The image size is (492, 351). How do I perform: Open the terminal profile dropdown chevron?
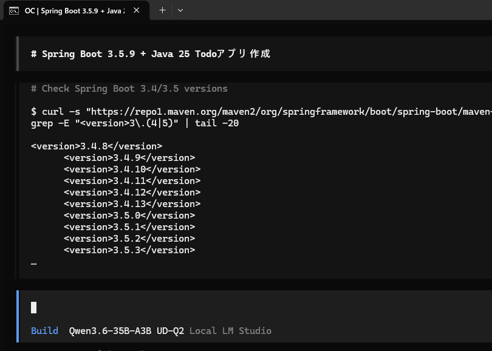click(x=180, y=10)
